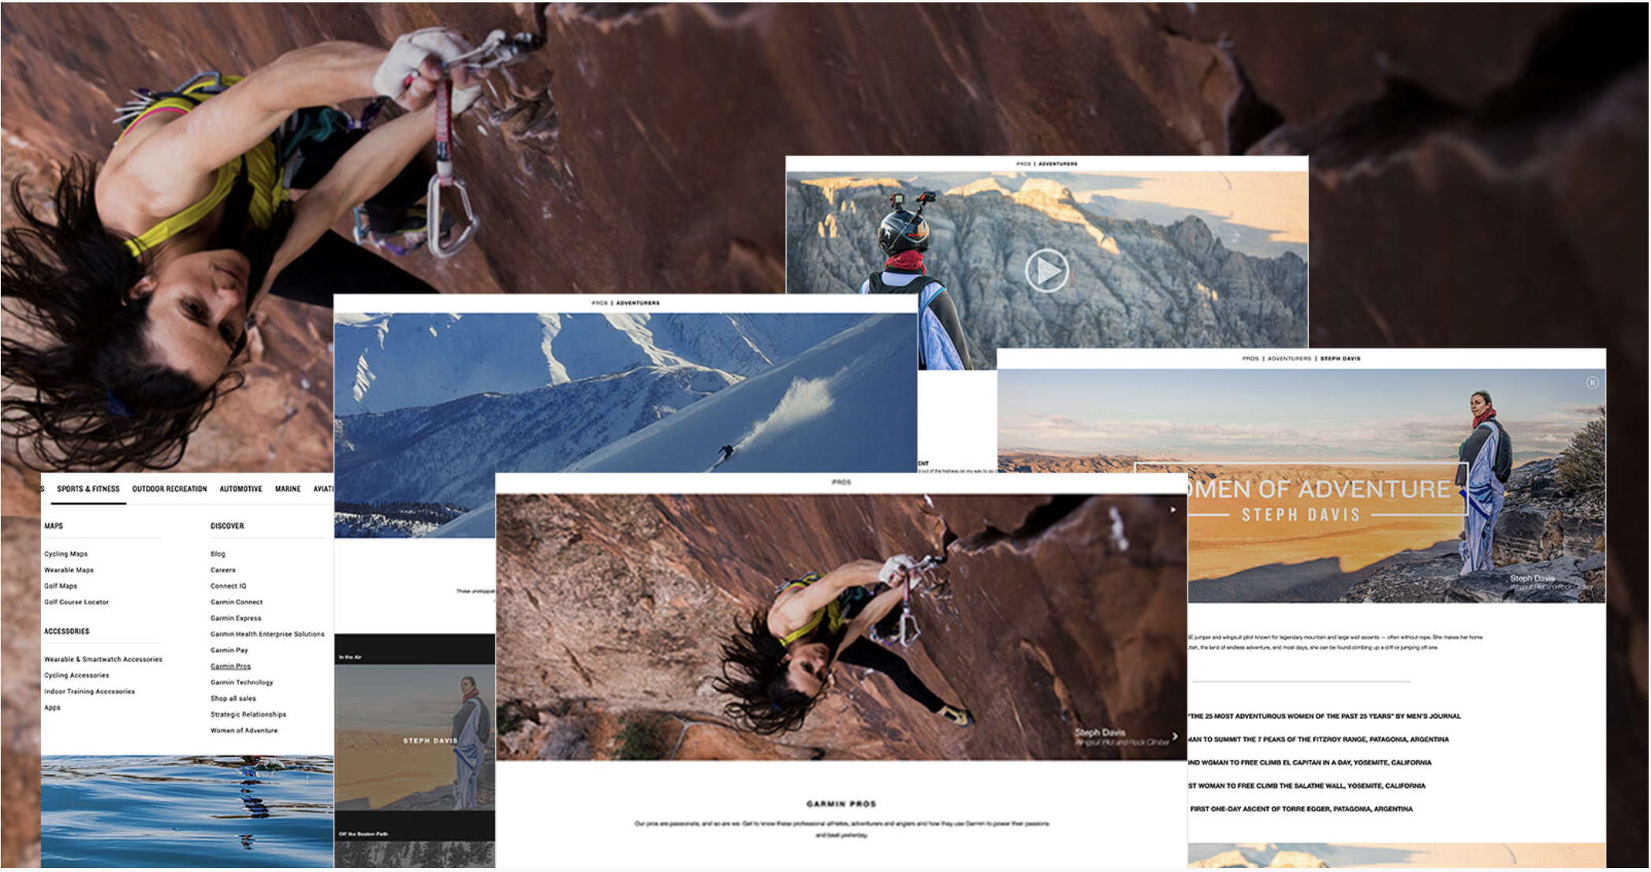This screenshot has width=1651, height=872.
Task: Open the Outdoor Recreation menu tab
Action: (x=170, y=489)
